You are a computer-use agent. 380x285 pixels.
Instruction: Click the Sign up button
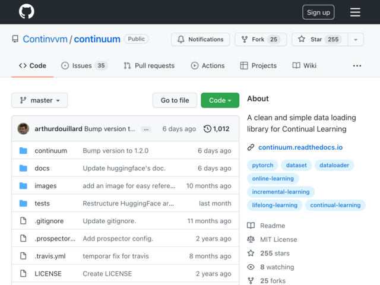coord(318,12)
